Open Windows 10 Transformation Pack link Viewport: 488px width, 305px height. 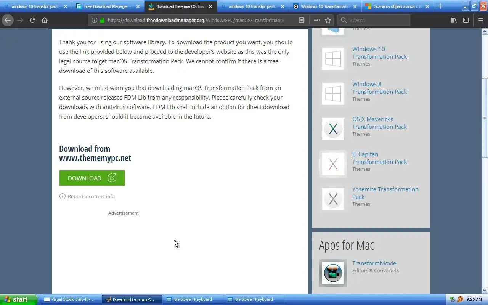coord(379,53)
